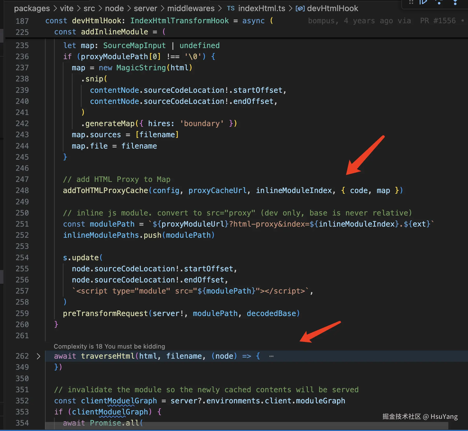The width and height of the screenshot is (468, 431).
Task: Click '.generateMap' on line 242
Action: [x=108, y=124]
